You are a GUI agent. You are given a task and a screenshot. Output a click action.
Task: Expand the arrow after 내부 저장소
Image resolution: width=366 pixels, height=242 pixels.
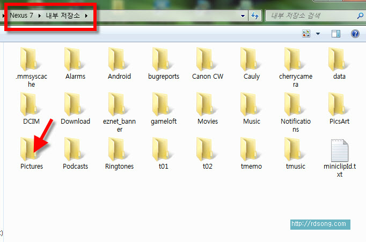[x=86, y=16]
